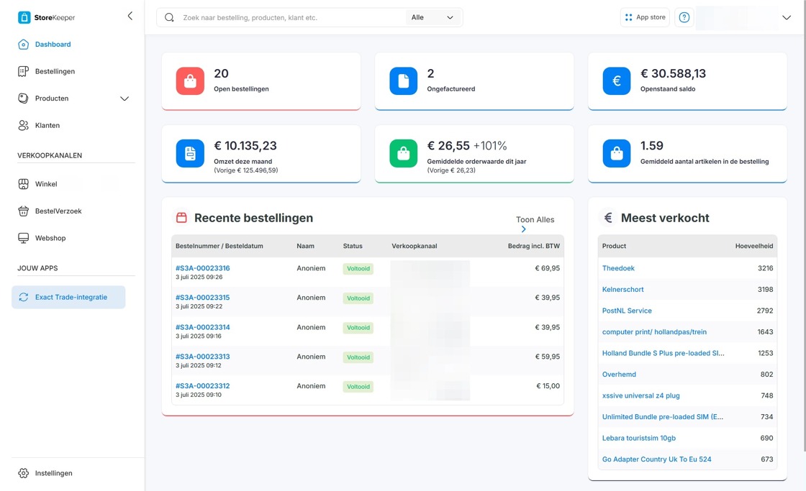Click the Recente bestellingen box icon

[181, 218]
